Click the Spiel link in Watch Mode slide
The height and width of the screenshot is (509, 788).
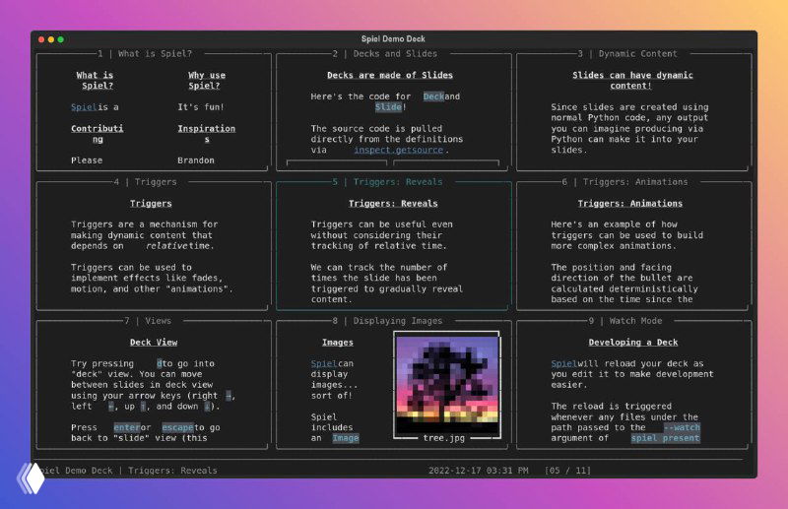tap(563, 363)
